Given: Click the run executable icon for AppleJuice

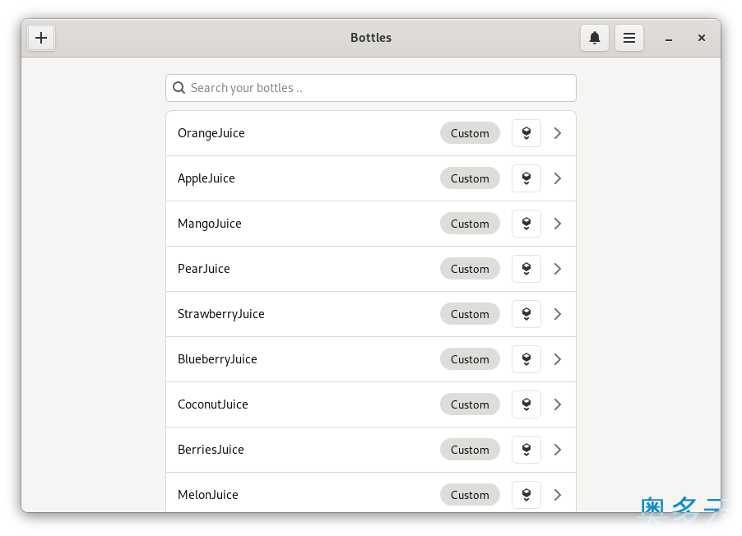Looking at the screenshot, I should click(526, 178).
